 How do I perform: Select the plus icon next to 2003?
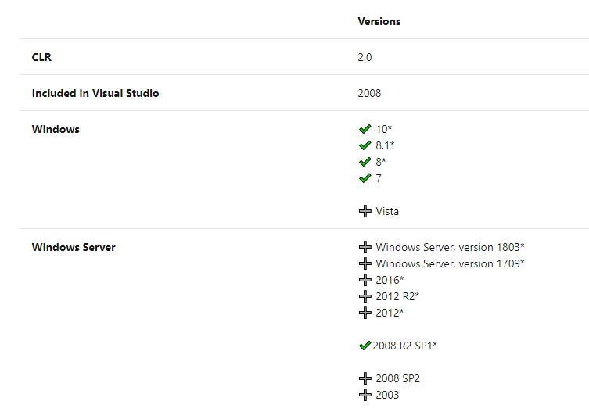[x=365, y=395]
